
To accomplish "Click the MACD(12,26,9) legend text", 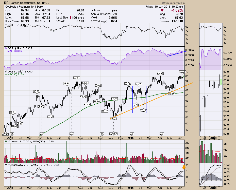I will click(19, 165).
